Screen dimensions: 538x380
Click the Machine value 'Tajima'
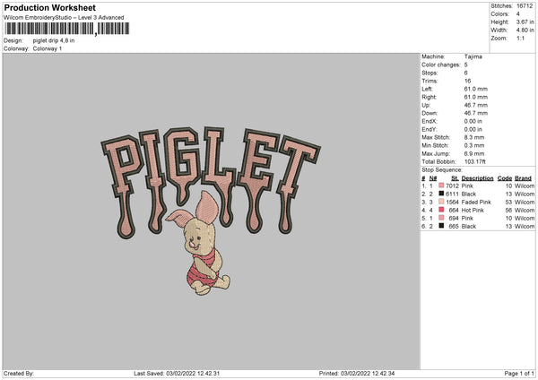pyautogui.click(x=473, y=56)
